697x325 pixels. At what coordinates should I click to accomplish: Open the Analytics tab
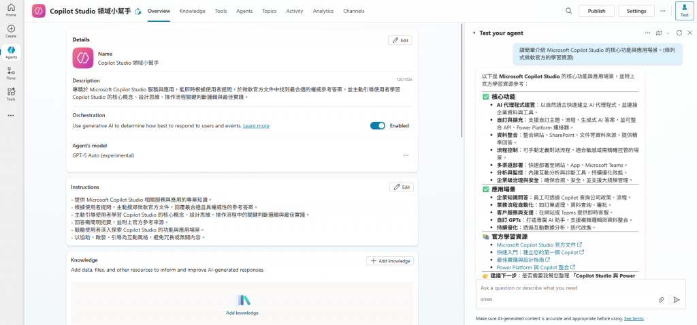point(323,11)
